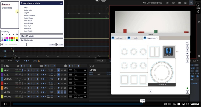Click Done button
The width and height of the screenshot is (201, 107).
pyautogui.click(x=60, y=44)
